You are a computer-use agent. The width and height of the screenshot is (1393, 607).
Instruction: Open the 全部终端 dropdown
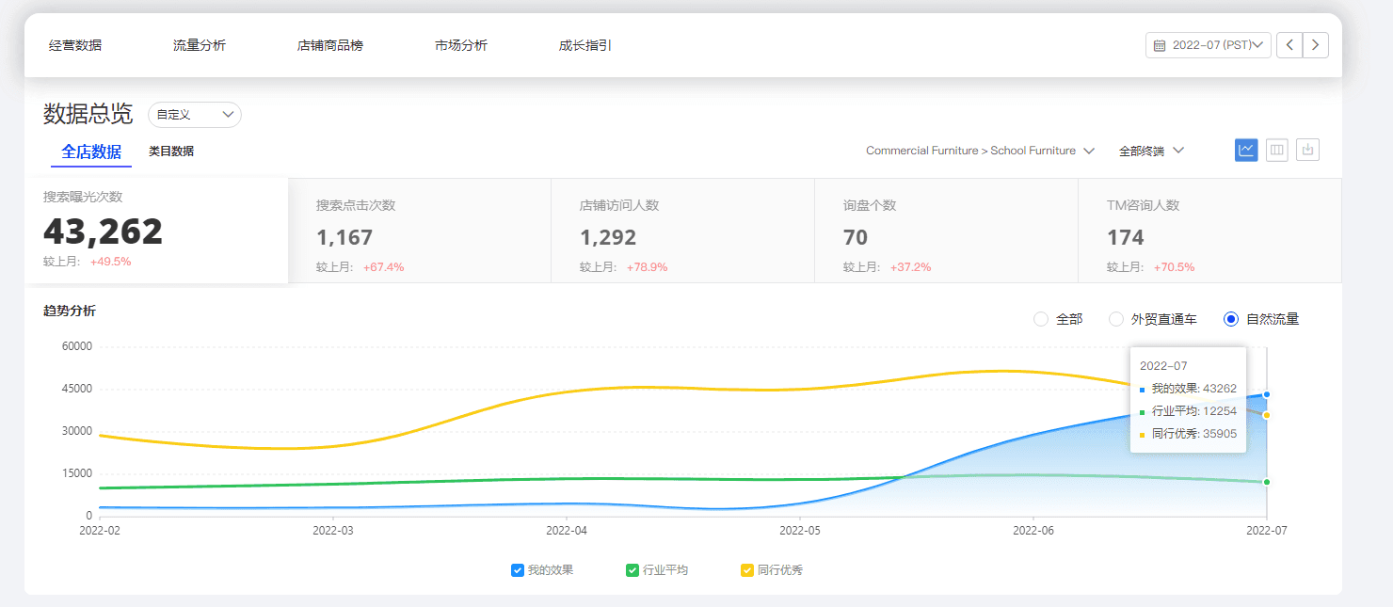tap(1151, 151)
